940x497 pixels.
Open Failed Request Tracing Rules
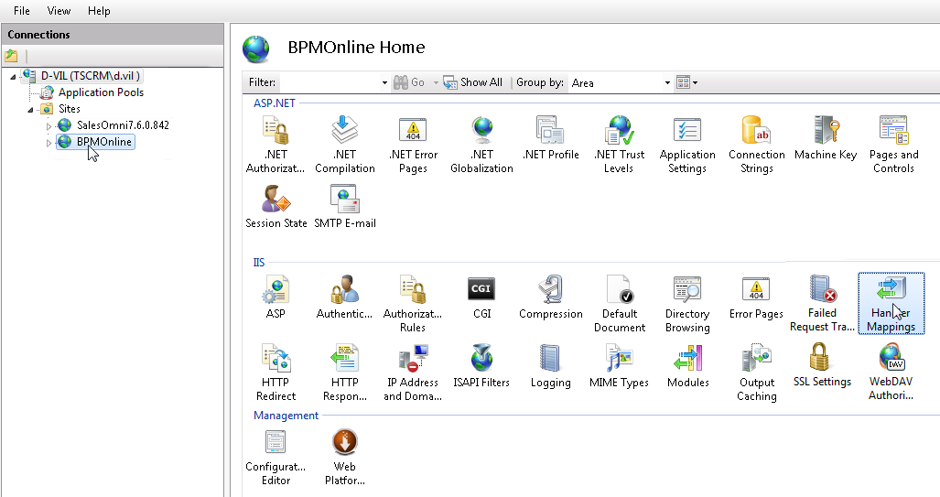click(822, 303)
